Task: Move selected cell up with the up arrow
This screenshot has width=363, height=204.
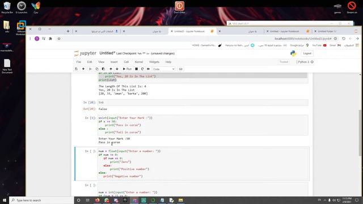Action: click(111, 69)
